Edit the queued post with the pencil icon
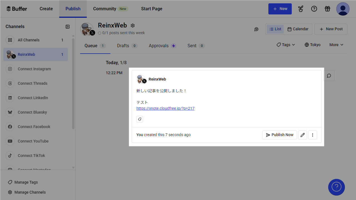The width and height of the screenshot is (356, 200). coord(302,135)
